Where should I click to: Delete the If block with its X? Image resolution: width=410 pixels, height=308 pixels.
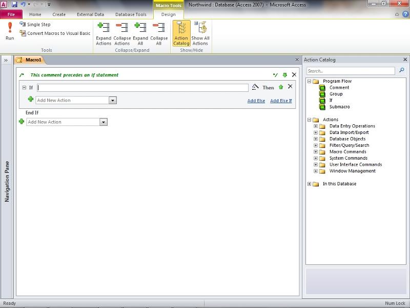click(x=290, y=86)
